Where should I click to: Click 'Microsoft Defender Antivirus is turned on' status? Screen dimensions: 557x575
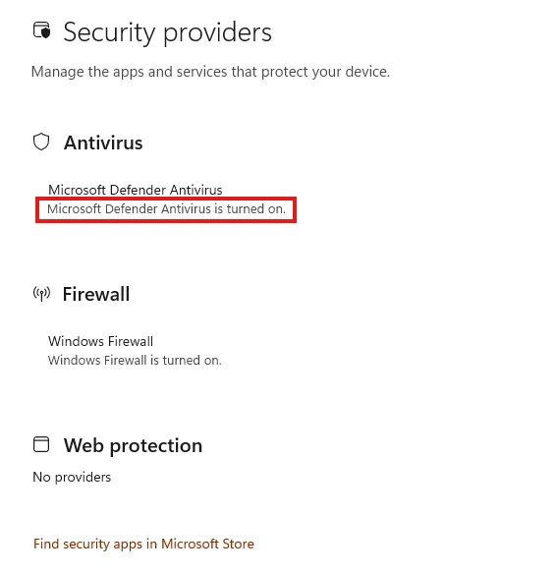[166, 209]
